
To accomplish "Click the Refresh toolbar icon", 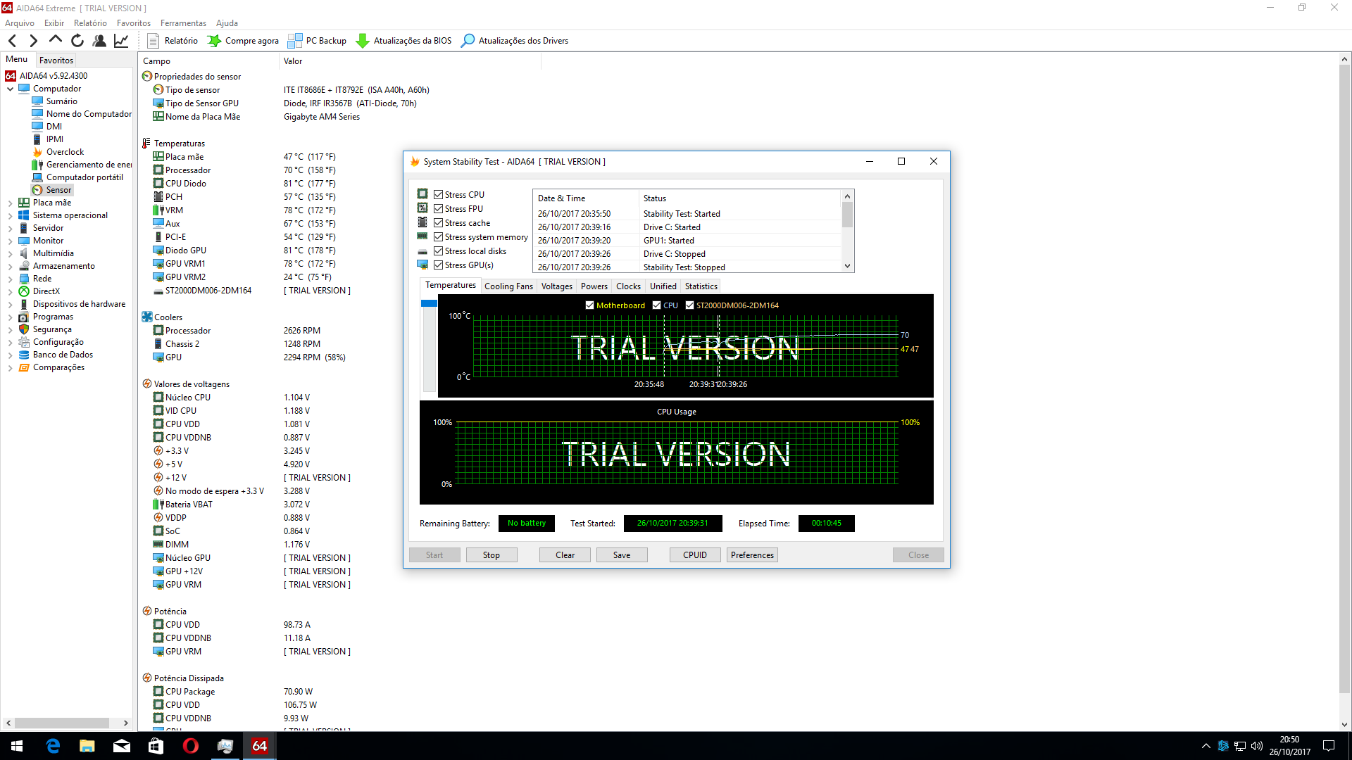I will click(77, 41).
